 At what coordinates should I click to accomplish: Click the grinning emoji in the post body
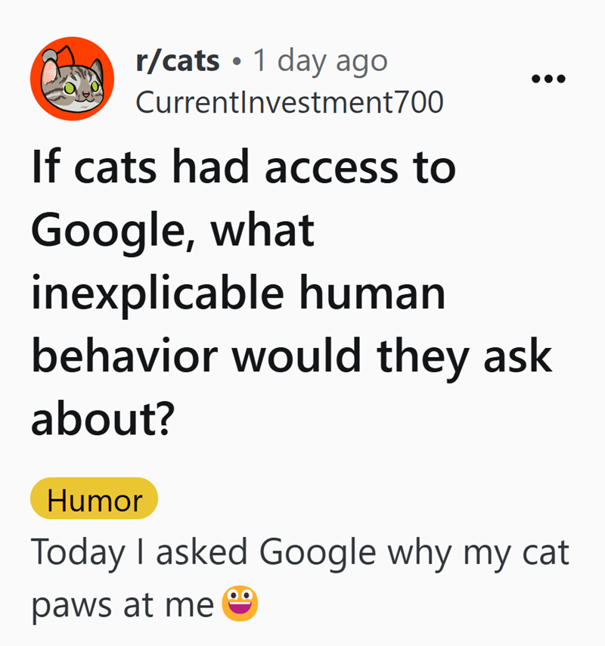[x=240, y=605]
